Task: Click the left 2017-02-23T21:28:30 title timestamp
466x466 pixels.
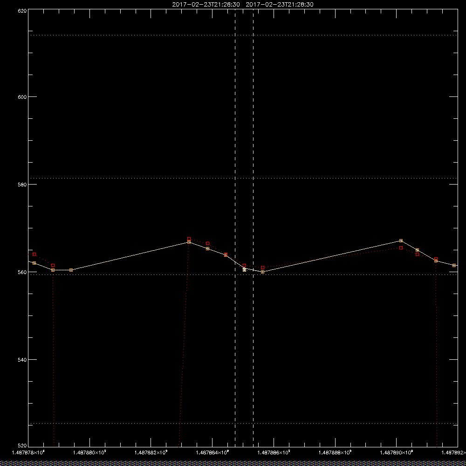Action: pyautogui.click(x=206, y=5)
